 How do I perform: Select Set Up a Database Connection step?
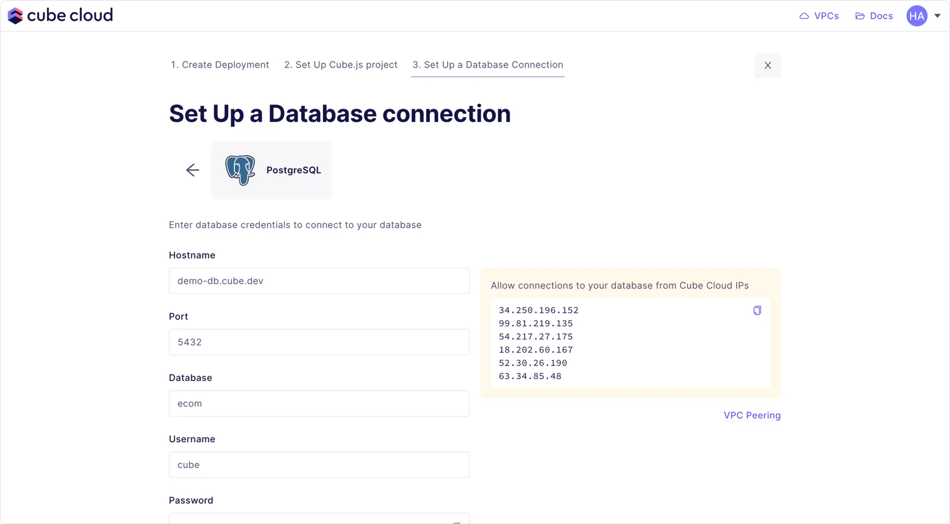pos(487,65)
